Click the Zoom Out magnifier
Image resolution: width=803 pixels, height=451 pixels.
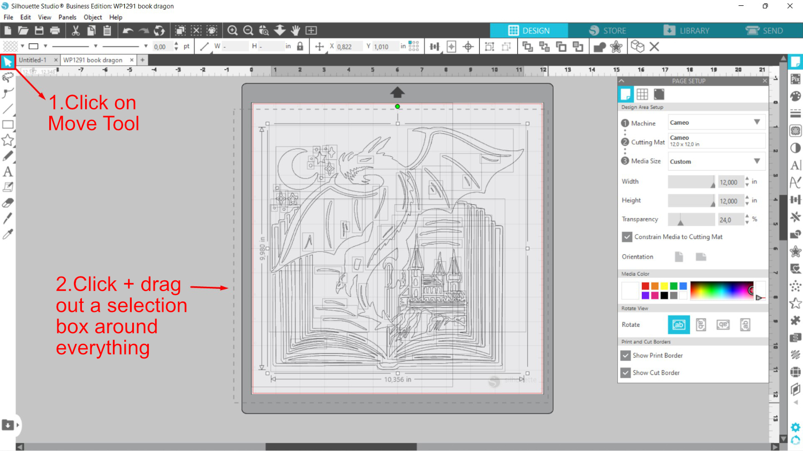pos(248,30)
